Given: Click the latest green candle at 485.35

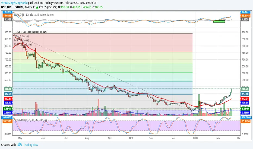Looking at the screenshot, I should pyautogui.click(x=231, y=90).
